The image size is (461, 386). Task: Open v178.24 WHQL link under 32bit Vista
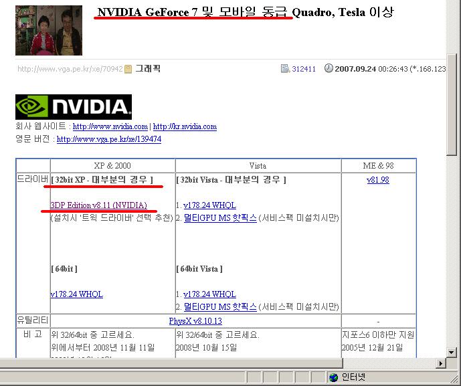pyautogui.click(x=209, y=205)
